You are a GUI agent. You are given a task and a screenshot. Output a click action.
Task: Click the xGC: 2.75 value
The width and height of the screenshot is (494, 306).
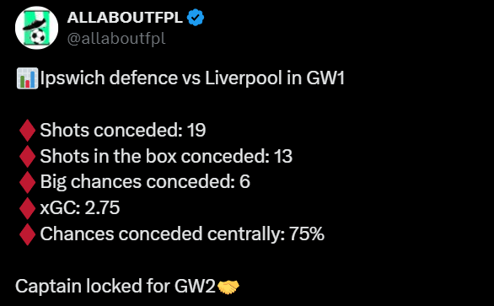point(80,208)
